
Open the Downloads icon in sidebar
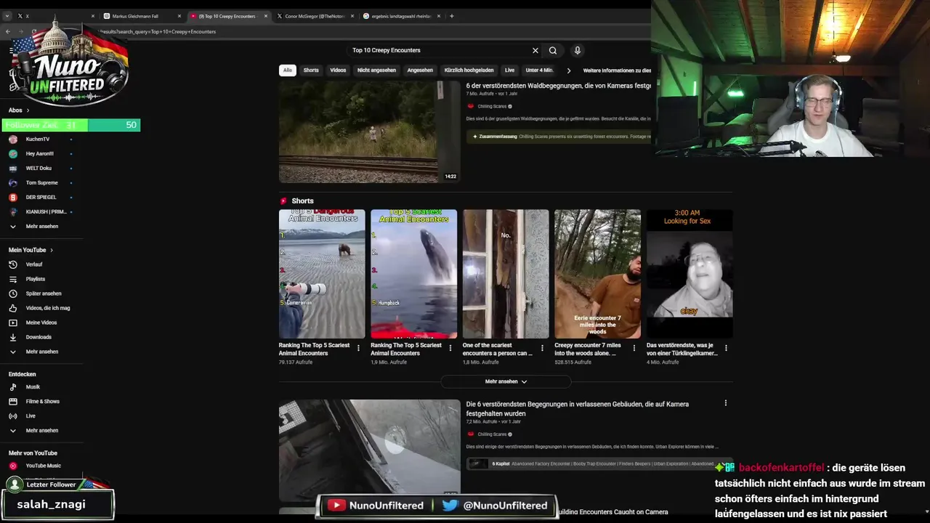pos(12,337)
